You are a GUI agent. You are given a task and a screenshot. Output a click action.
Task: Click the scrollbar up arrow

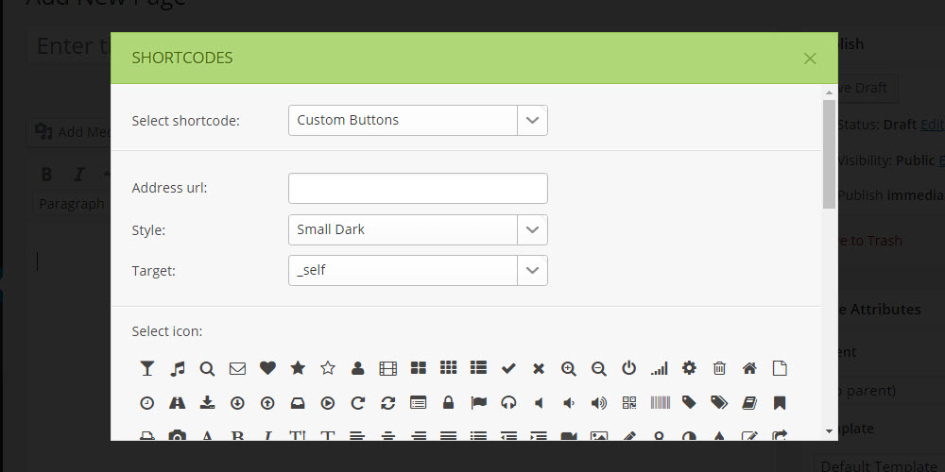pos(830,93)
